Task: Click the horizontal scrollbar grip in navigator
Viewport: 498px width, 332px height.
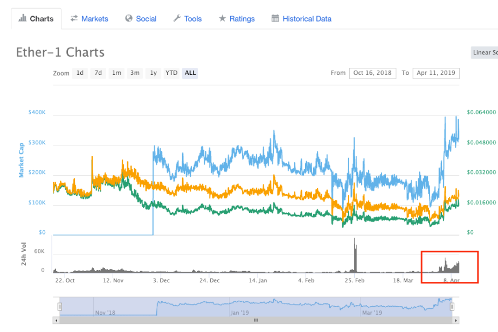Action: click(256, 320)
